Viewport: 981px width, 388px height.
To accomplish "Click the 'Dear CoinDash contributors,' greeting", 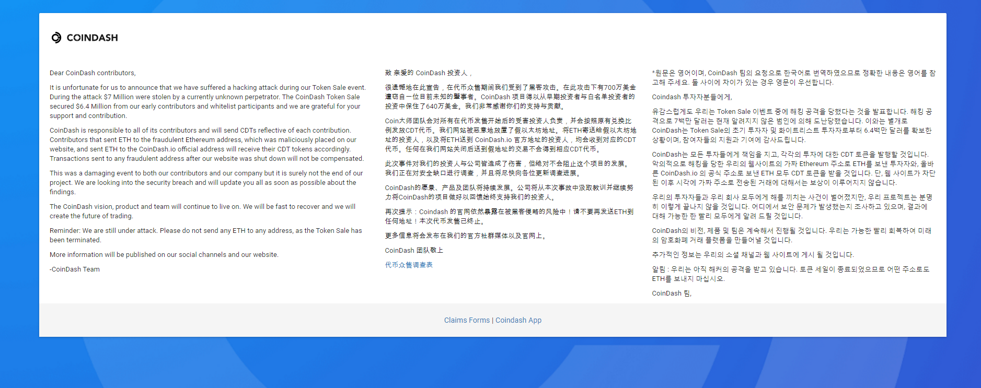I will pos(93,73).
